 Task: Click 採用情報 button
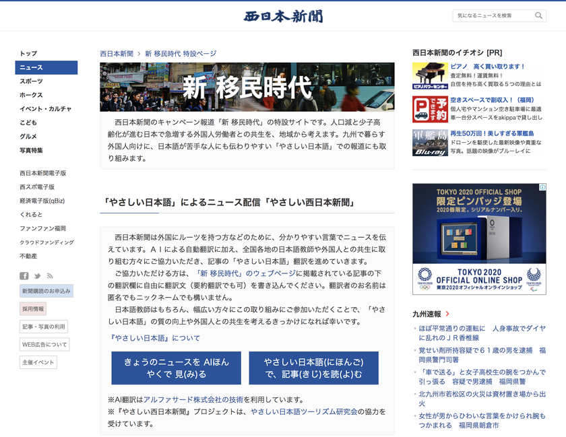[x=33, y=308]
